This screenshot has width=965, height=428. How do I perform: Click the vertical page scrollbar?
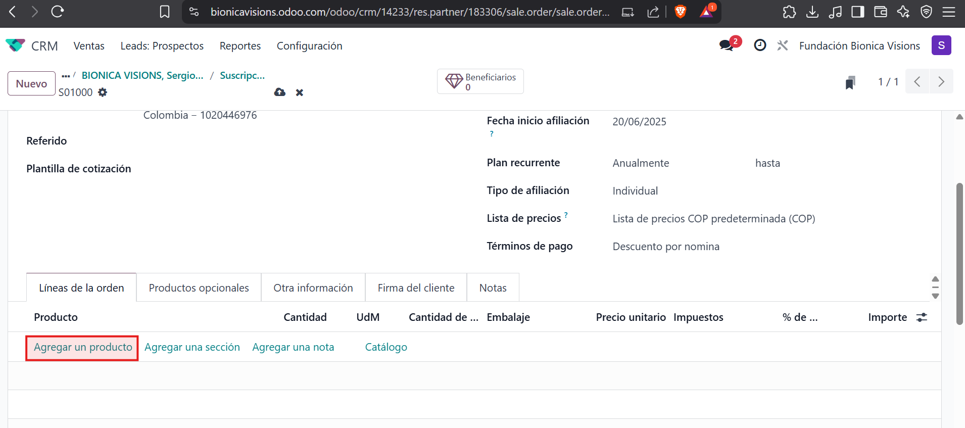(x=959, y=253)
